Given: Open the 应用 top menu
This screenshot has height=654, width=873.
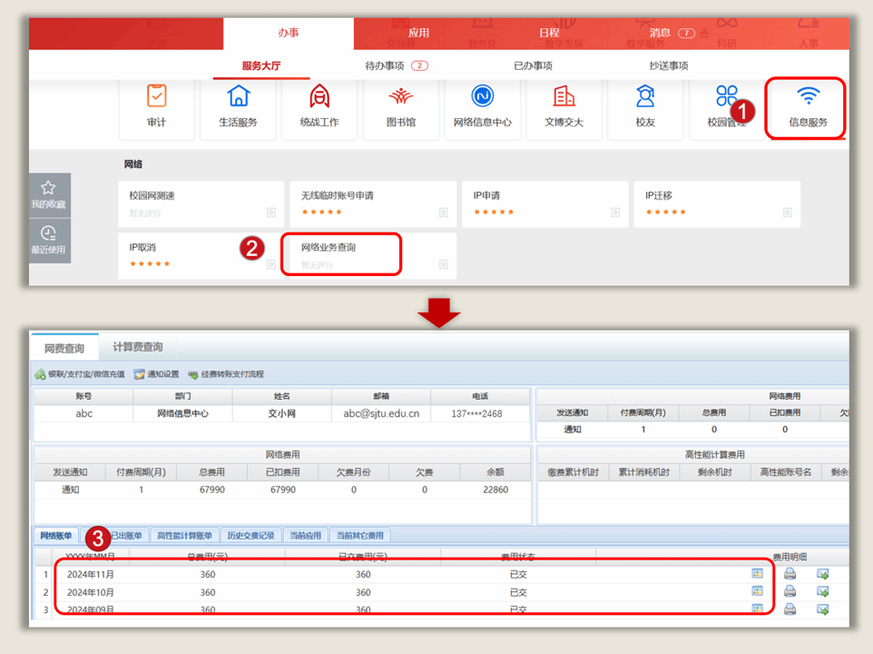Looking at the screenshot, I should pos(418,34).
